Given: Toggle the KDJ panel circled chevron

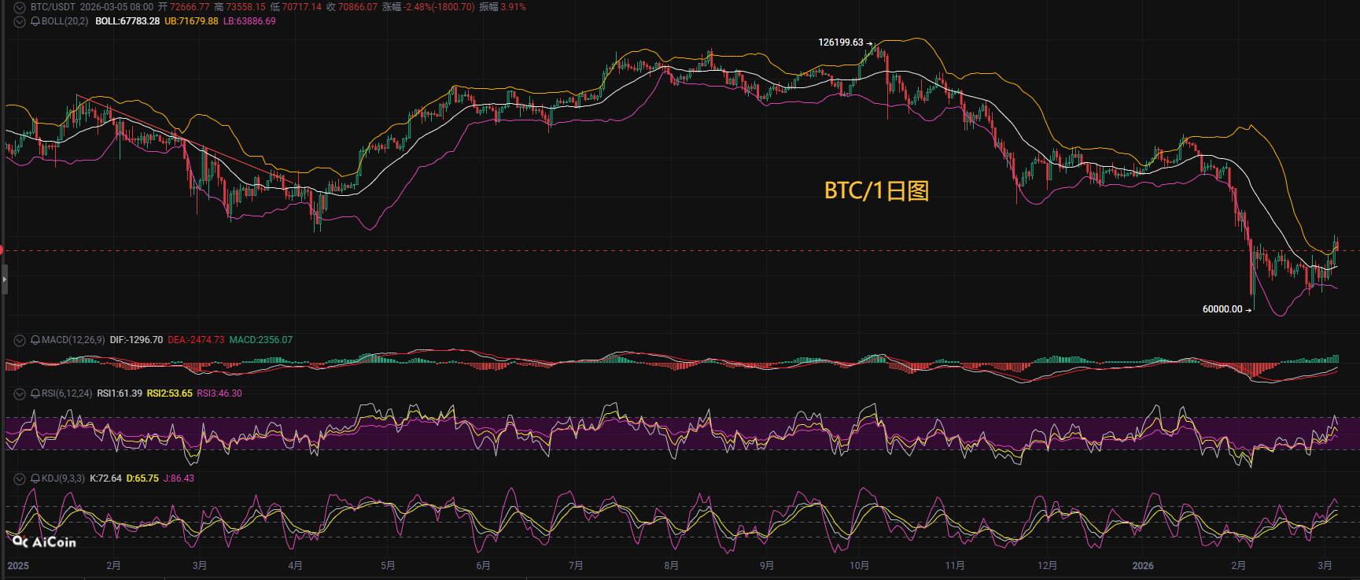Looking at the screenshot, I should click(x=20, y=478).
